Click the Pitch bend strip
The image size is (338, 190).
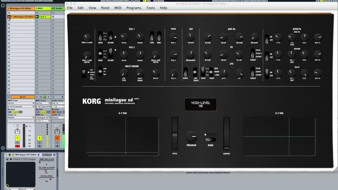175,134
